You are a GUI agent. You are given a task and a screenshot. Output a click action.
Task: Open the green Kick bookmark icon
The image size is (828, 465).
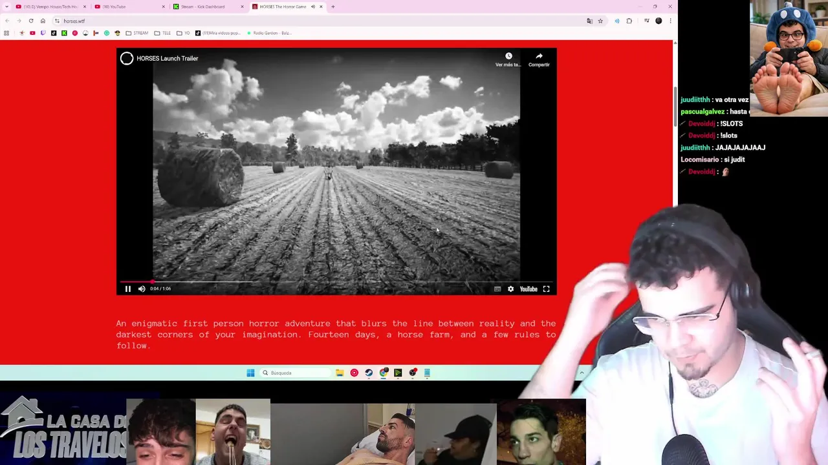pyautogui.click(x=64, y=33)
